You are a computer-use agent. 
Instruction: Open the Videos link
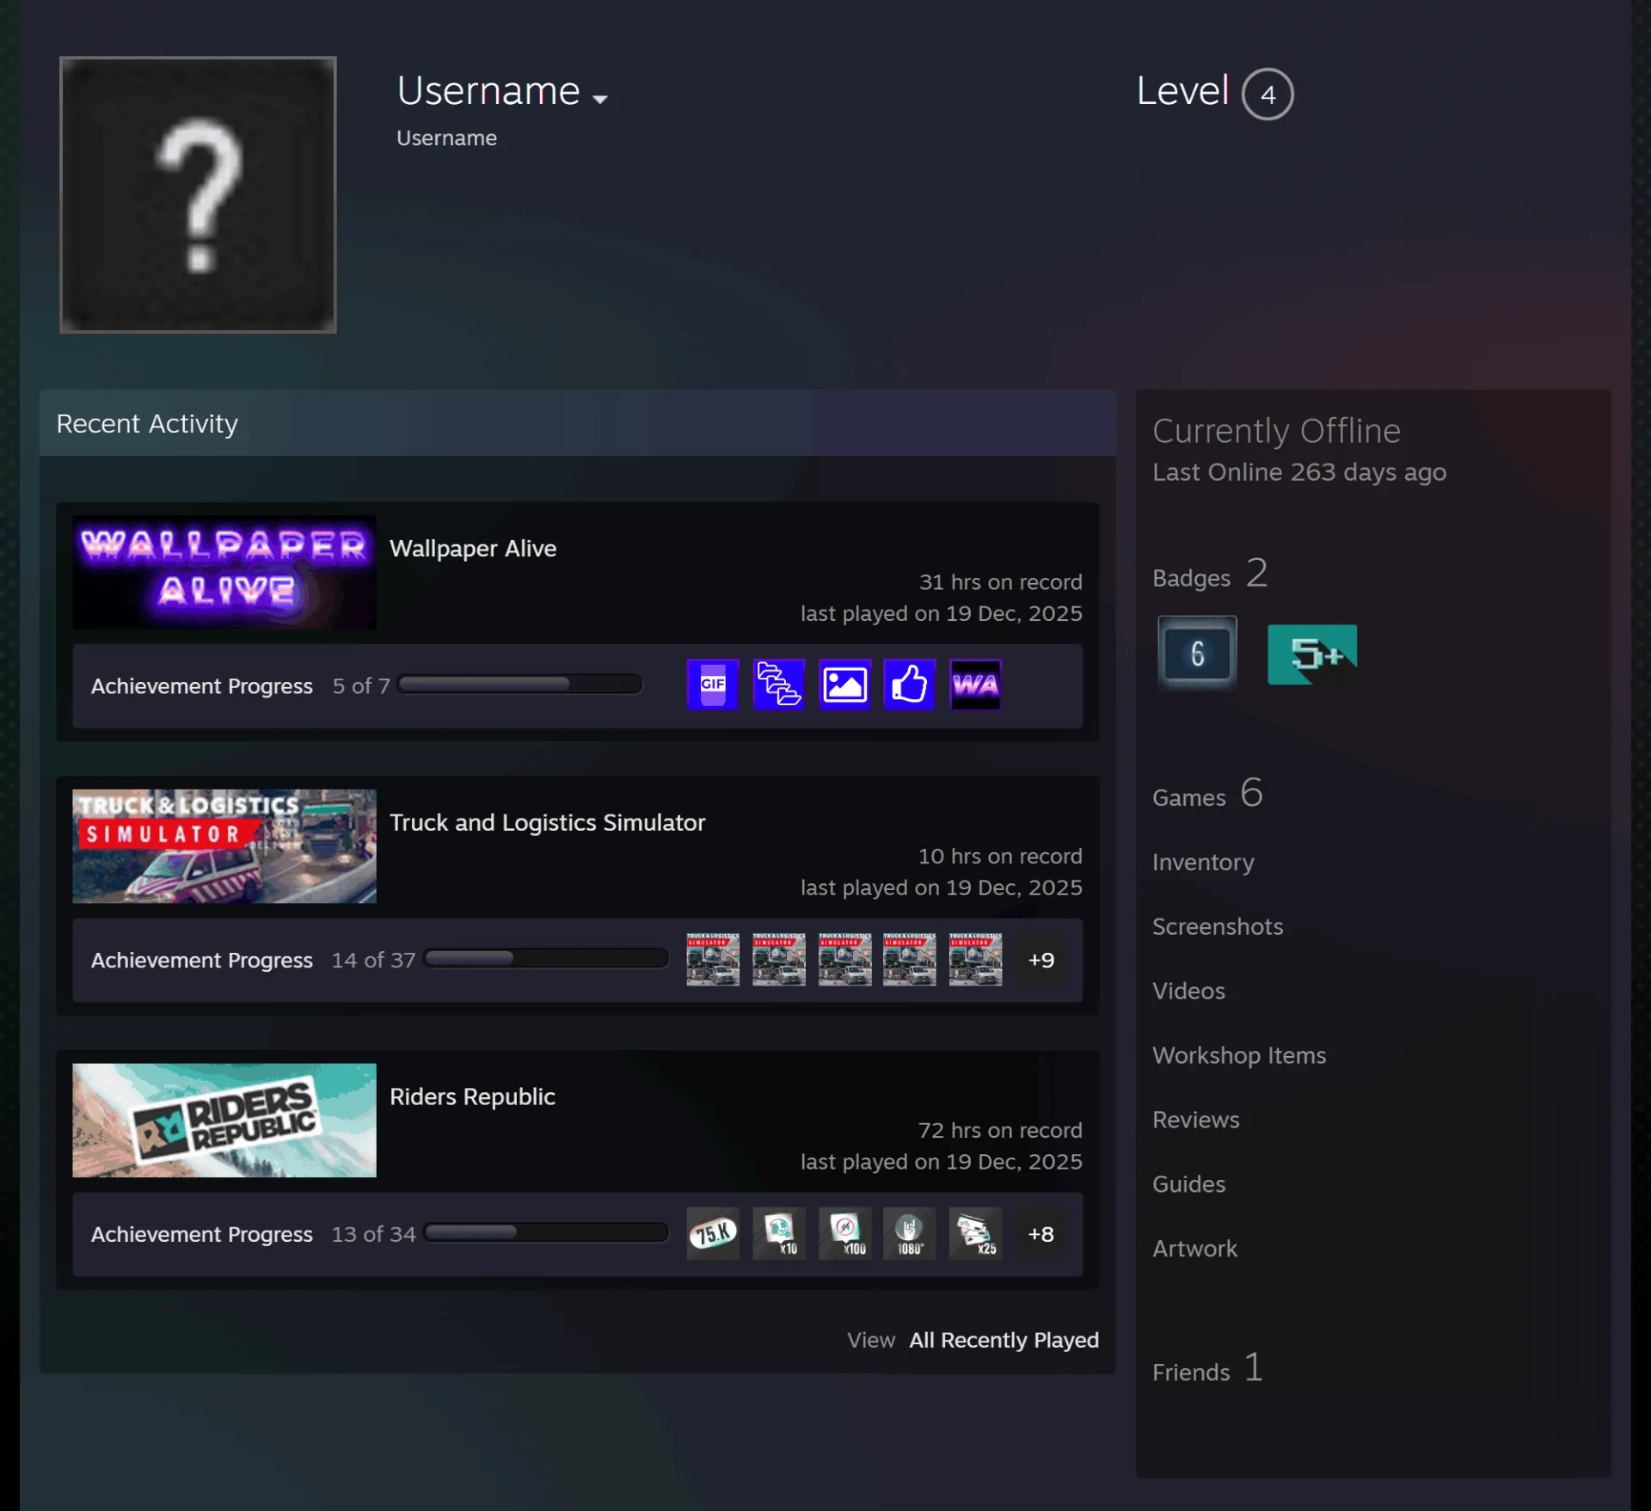(x=1188, y=992)
